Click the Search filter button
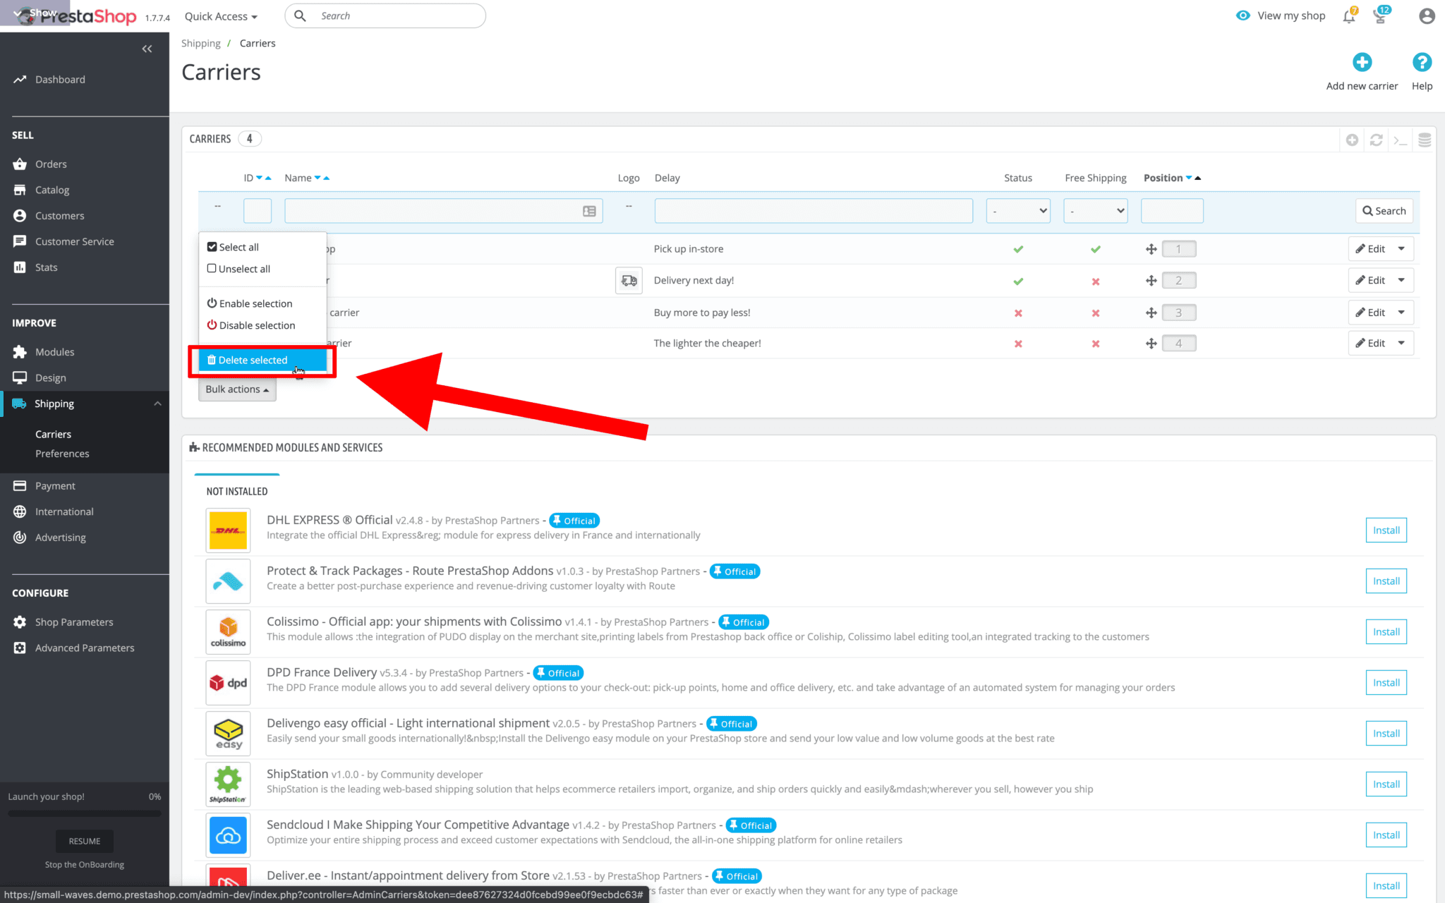 point(1384,211)
